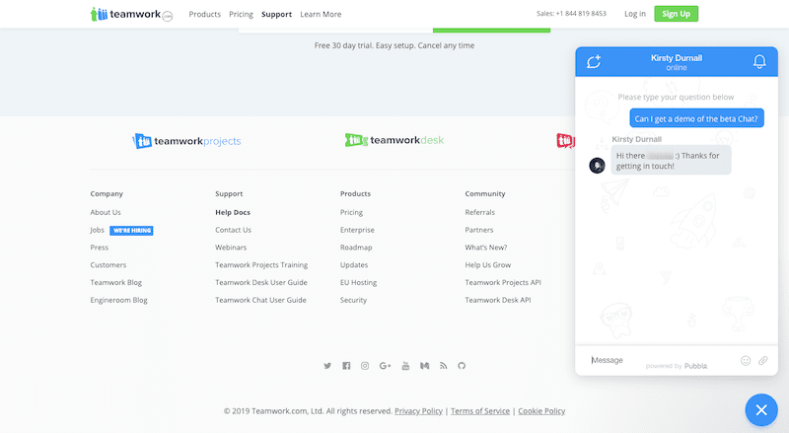Open the emoji picker in chat
The width and height of the screenshot is (789, 433).
click(x=746, y=360)
